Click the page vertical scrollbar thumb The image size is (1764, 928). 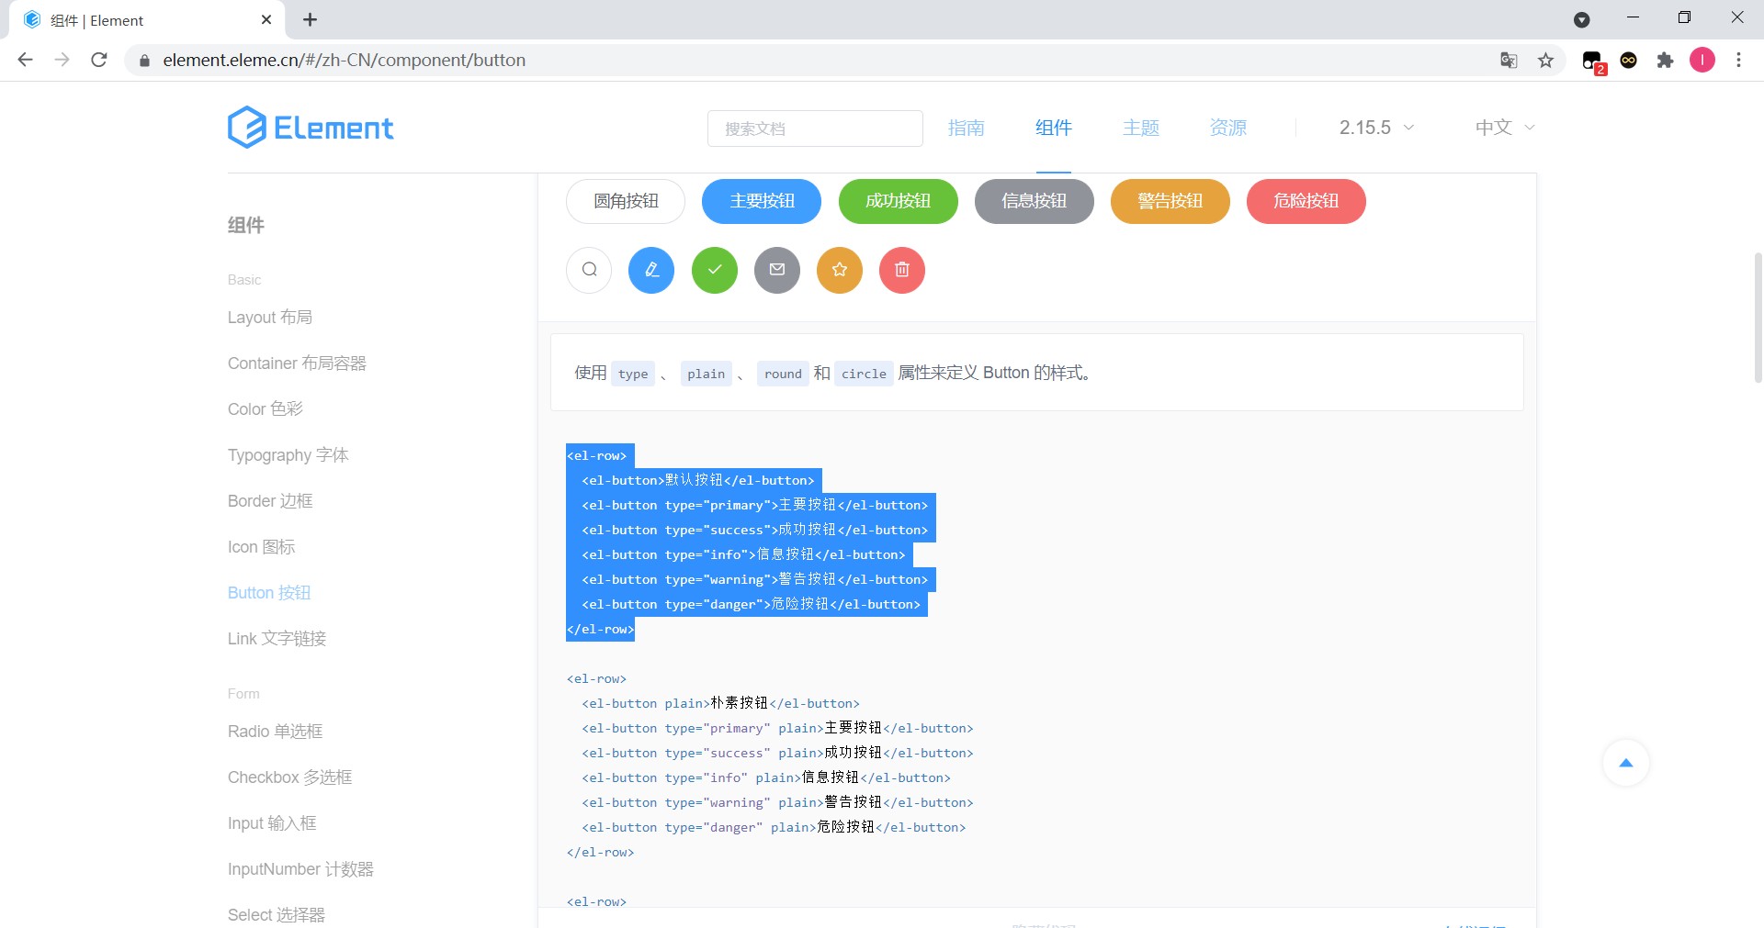click(1758, 317)
